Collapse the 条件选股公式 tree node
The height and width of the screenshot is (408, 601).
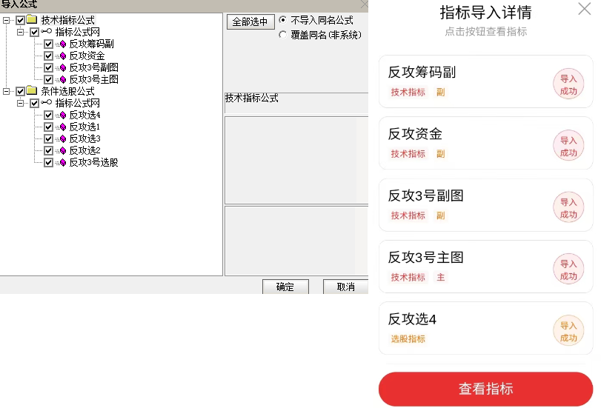tap(6, 91)
